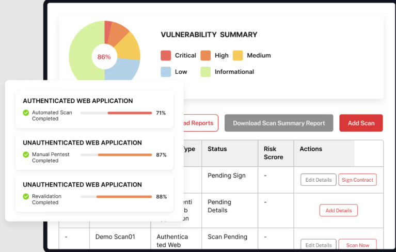The height and width of the screenshot is (252, 396).
Task: Click the Critical red legend swatch
Action: [166, 56]
